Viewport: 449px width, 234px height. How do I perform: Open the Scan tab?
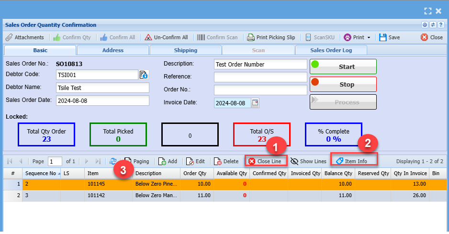click(x=258, y=50)
